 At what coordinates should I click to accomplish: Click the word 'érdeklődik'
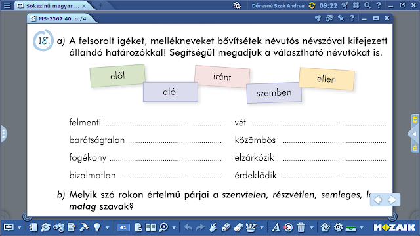pyautogui.click(x=255, y=175)
